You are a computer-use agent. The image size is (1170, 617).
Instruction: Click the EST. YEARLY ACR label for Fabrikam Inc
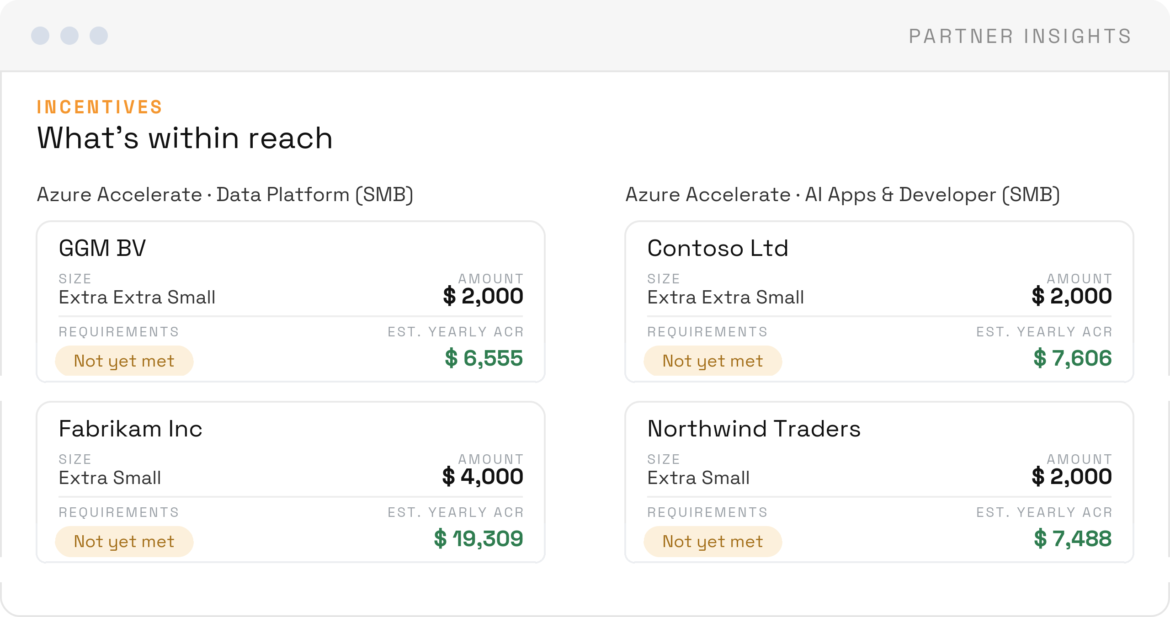[456, 512]
